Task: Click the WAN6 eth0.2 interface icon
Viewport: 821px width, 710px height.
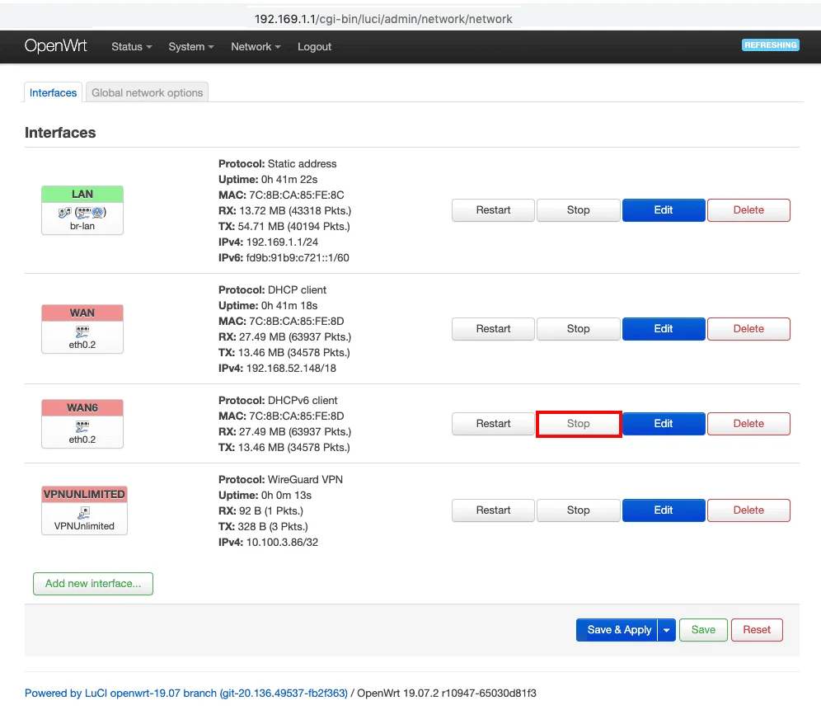Action: coord(82,426)
